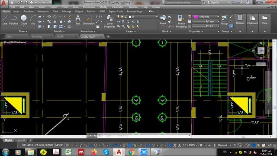Click the Workspace Switching gear icon

point(201,145)
